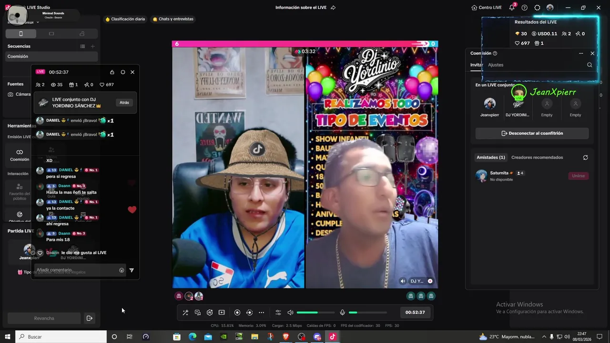Image resolution: width=610 pixels, height=343 pixels.
Task: Open the profile avatar menu
Action: tap(550, 8)
